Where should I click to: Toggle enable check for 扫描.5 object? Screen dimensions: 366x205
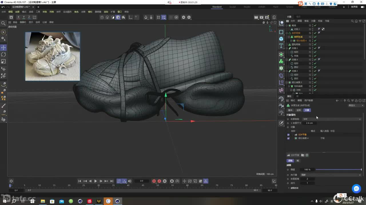(x=315, y=48)
